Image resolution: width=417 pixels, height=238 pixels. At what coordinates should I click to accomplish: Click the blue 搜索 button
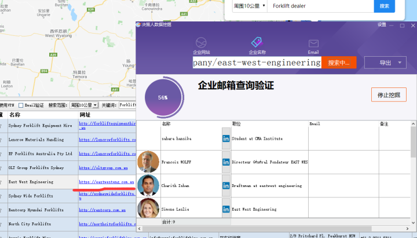coord(385,6)
